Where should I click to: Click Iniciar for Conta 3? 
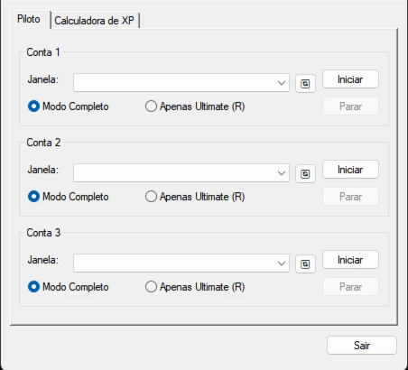coord(350,260)
